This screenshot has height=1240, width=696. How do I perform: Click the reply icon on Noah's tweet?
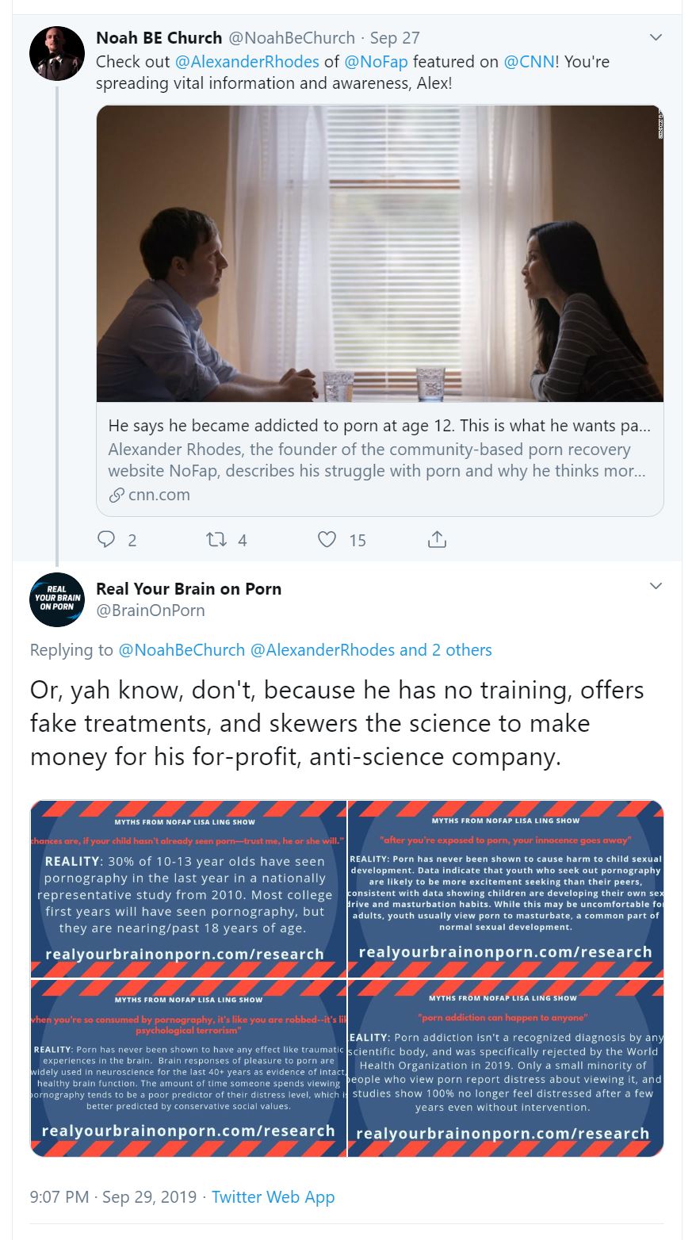106,540
